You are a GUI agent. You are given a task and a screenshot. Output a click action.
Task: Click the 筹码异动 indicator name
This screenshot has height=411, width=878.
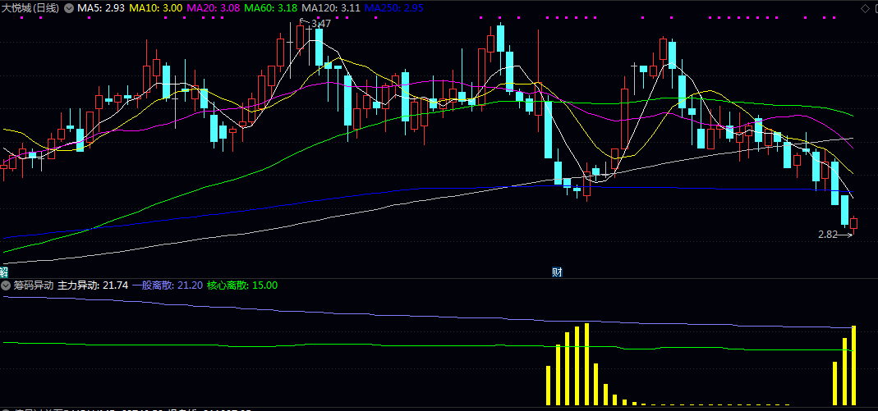coord(33,285)
